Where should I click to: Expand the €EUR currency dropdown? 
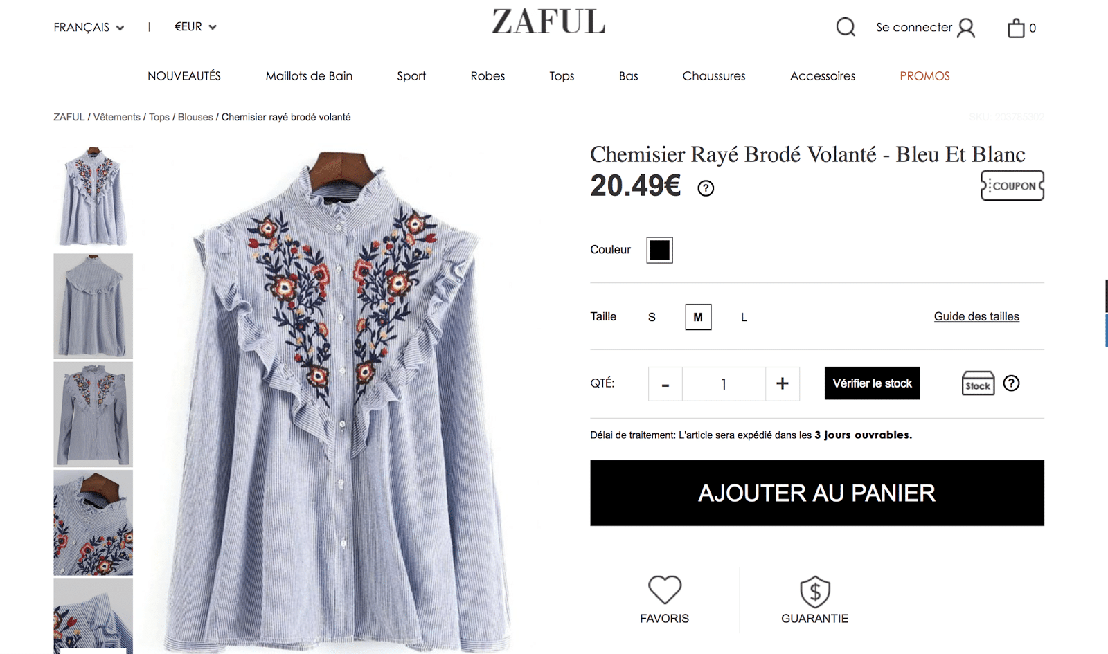[x=195, y=27]
